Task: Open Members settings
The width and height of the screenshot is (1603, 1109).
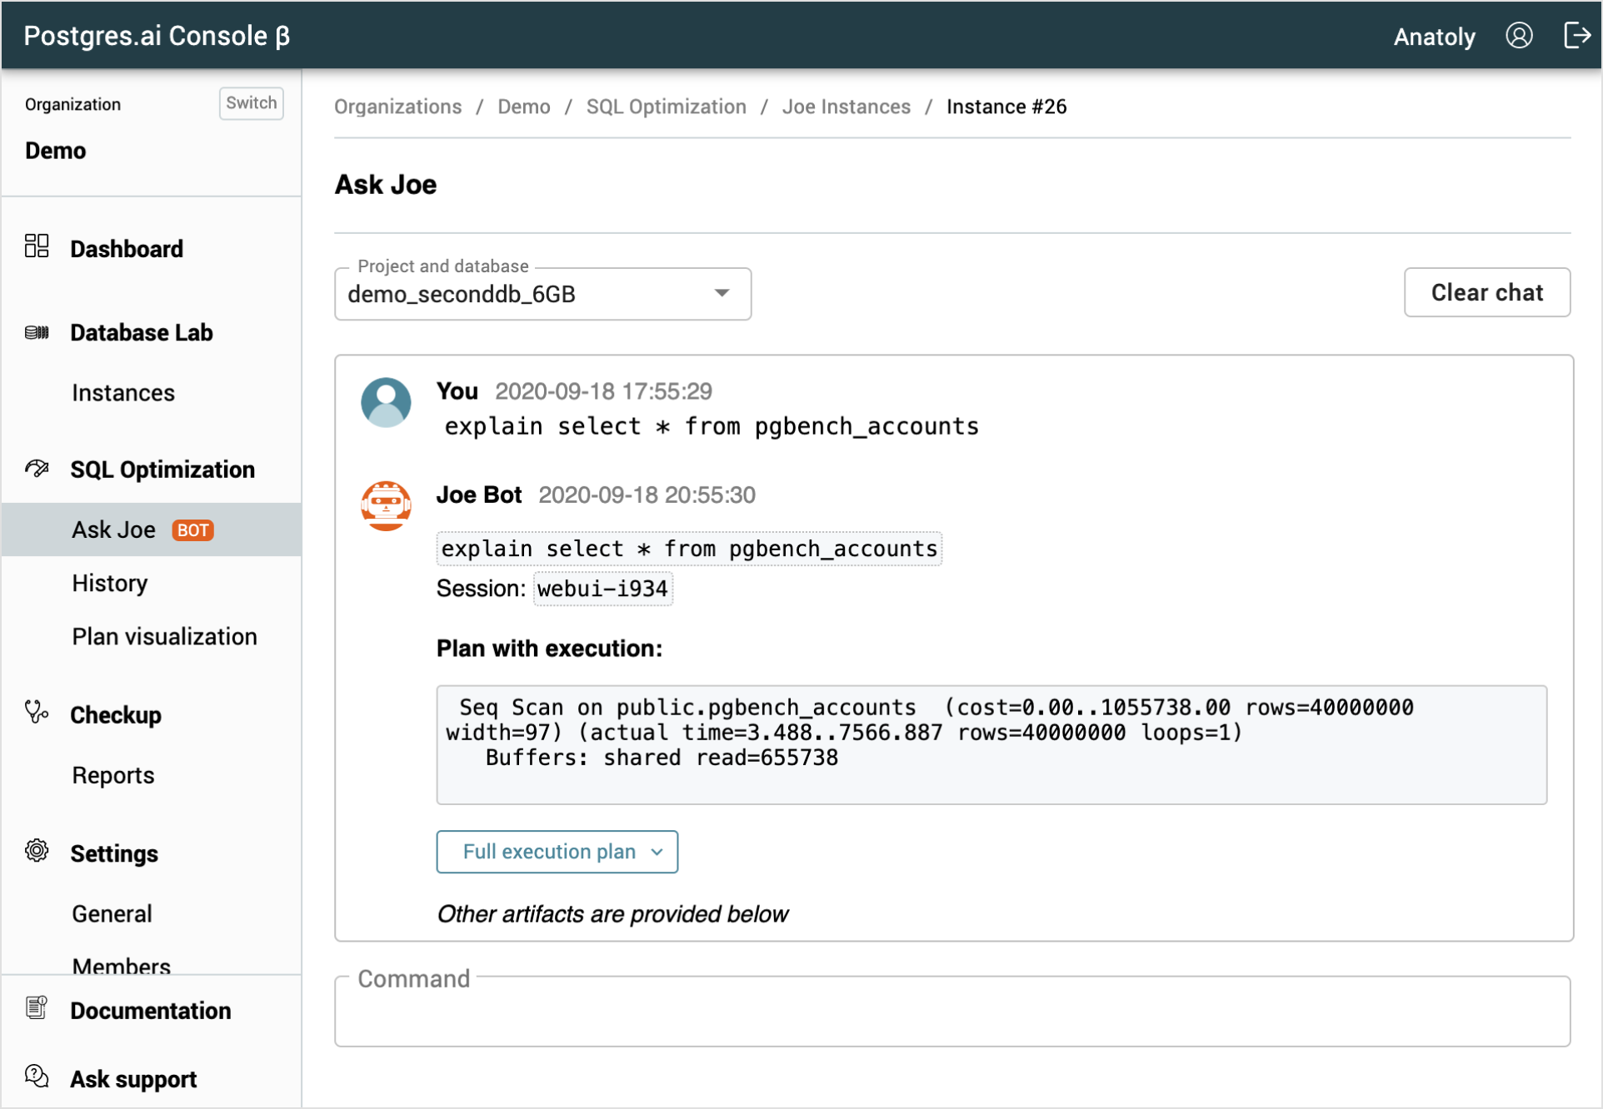Action: click(x=121, y=964)
